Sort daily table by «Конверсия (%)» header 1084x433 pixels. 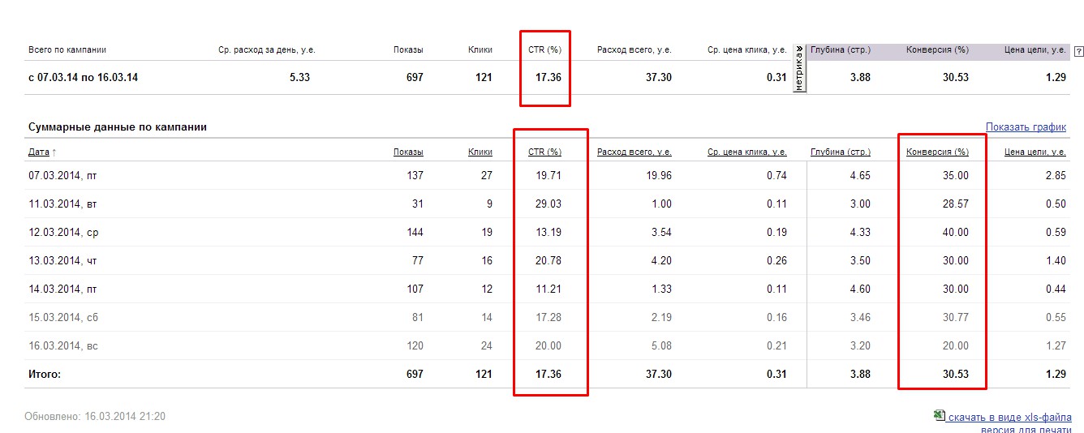(937, 152)
